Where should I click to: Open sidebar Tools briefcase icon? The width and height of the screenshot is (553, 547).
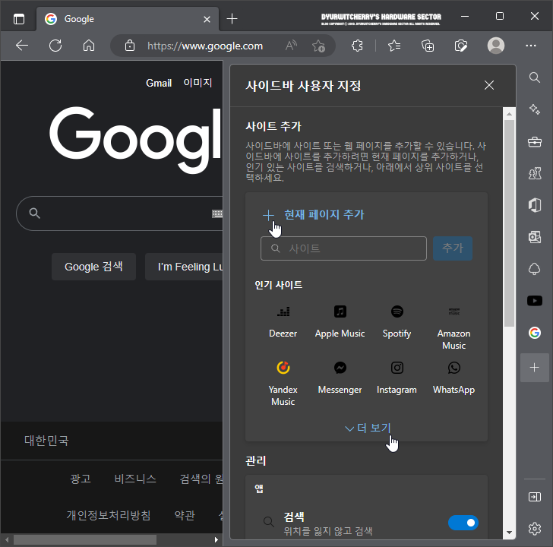(535, 142)
